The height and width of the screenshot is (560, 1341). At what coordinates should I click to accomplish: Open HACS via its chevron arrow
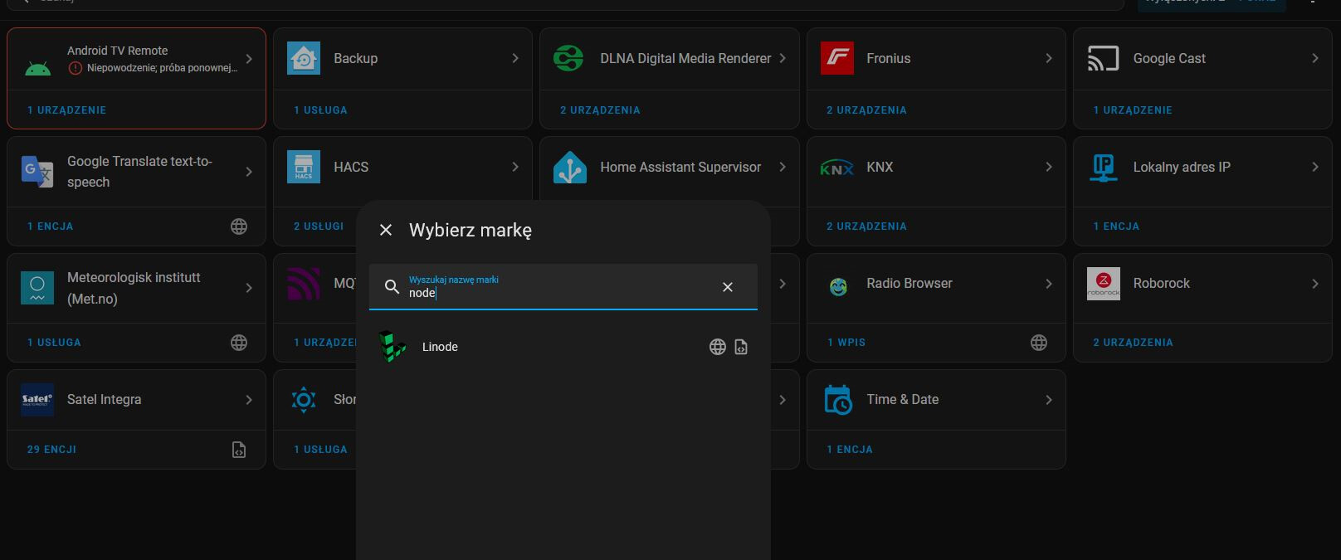[x=515, y=167]
